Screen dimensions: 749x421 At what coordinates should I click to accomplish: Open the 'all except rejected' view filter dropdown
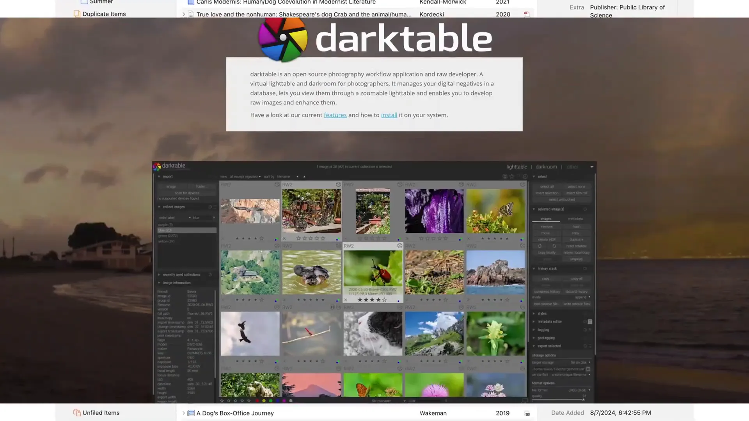pyautogui.click(x=245, y=177)
